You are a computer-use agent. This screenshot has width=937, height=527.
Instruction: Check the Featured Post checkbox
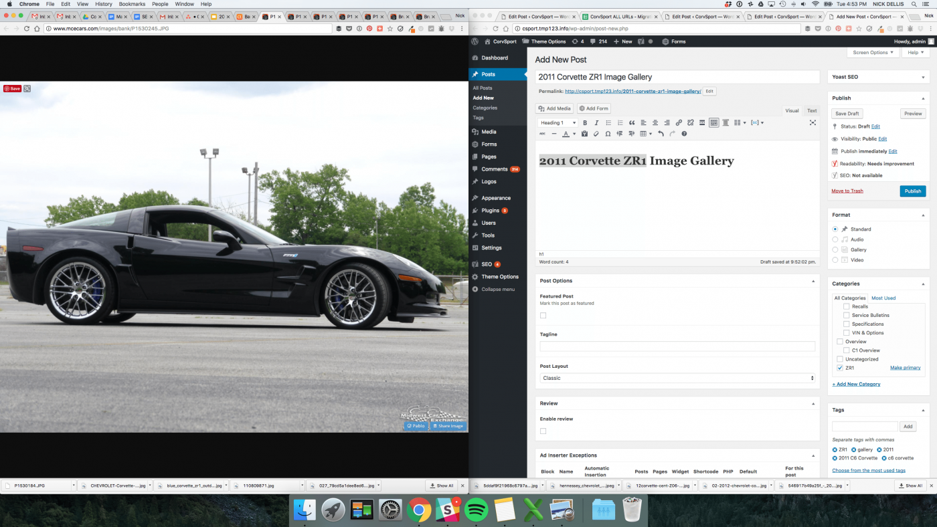(543, 315)
